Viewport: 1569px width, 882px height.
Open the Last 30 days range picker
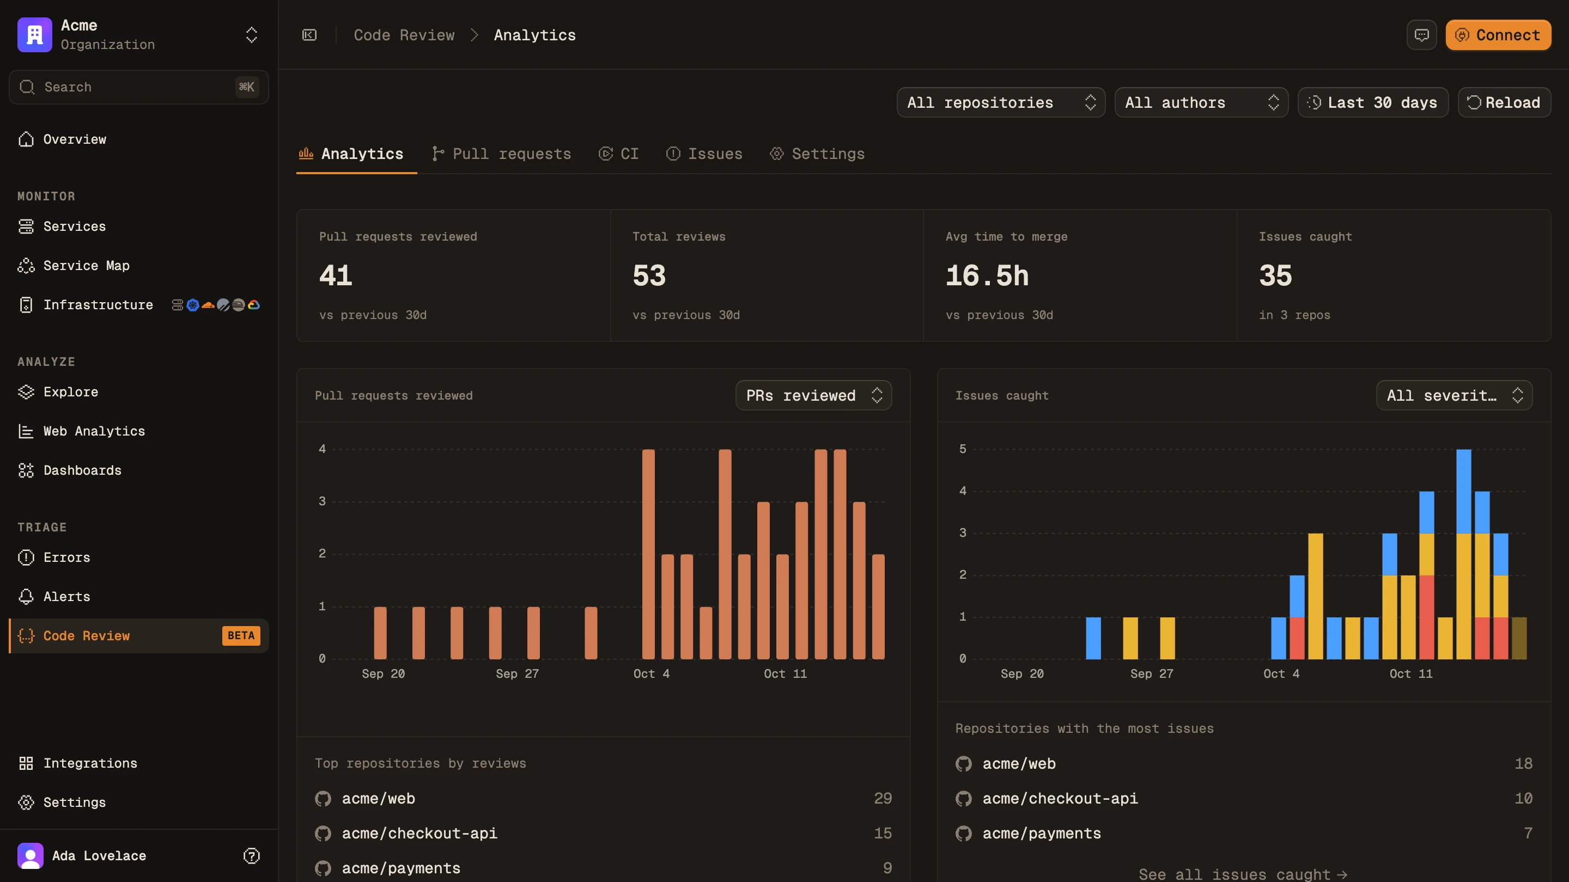click(1373, 102)
